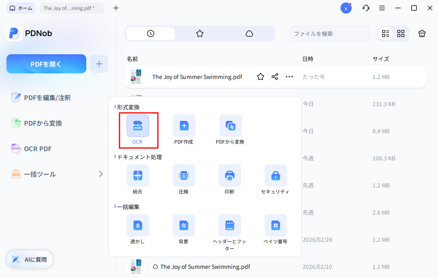Switch to list view layout
The height and width of the screenshot is (278, 438).
point(386,34)
